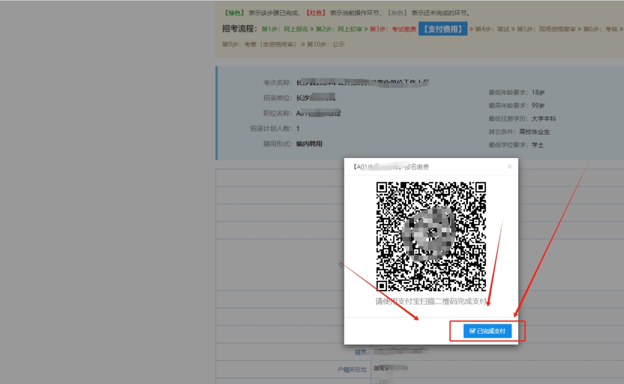Screen dimensions: 624x384
Task: Close the 报名缴费 payment dialog
Action: coord(510,166)
